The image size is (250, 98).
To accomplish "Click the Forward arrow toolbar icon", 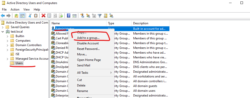I will 9,16.
